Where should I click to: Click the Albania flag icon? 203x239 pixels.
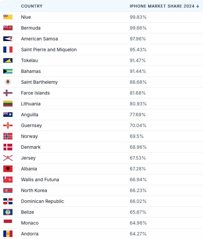point(8,169)
